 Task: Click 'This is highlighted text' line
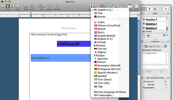[40, 58]
